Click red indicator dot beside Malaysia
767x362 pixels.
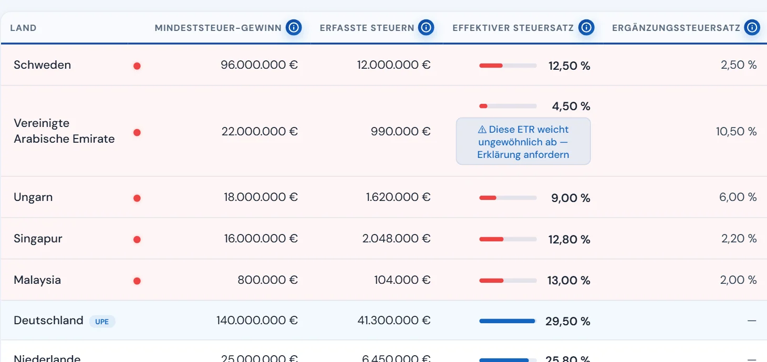click(x=137, y=281)
